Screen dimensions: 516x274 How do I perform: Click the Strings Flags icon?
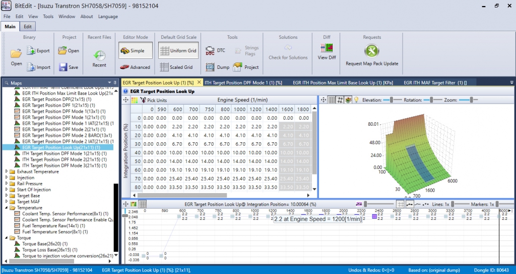point(238,51)
